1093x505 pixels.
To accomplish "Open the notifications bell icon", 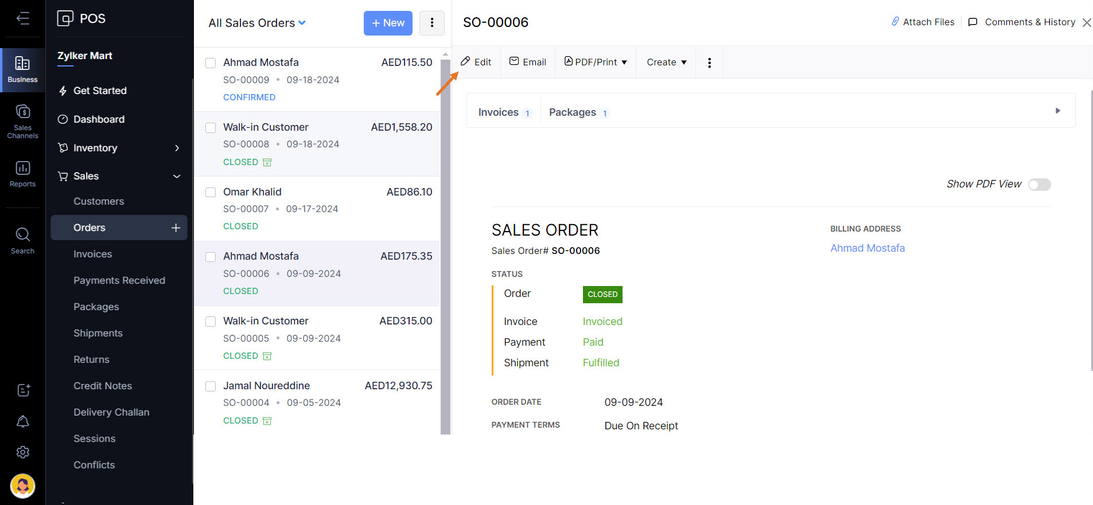I will coord(23,421).
